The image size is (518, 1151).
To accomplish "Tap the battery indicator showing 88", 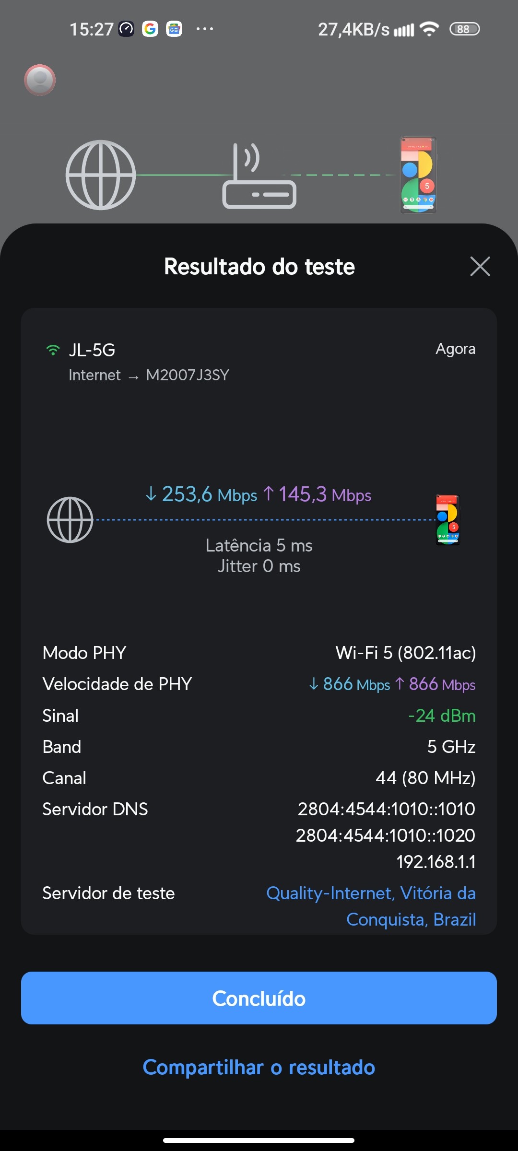I will [x=464, y=29].
